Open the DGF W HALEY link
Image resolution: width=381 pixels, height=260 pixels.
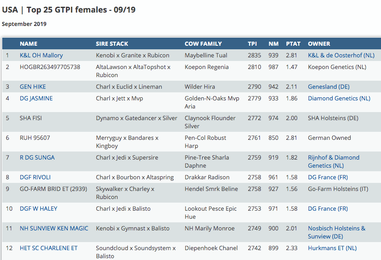pyautogui.click(x=39, y=209)
